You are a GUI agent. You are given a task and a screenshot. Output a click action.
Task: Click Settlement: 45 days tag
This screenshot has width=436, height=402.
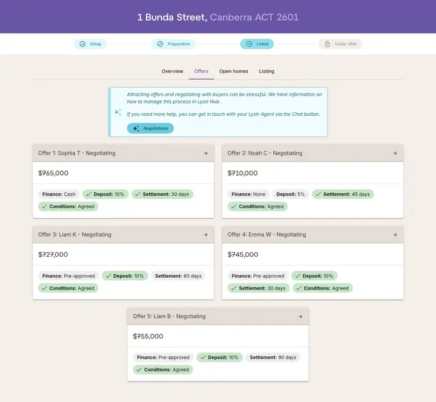(x=343, y=194)
